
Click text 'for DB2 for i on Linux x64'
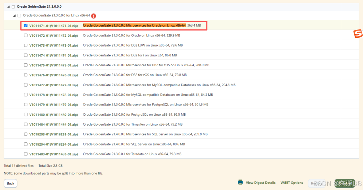pyautogui.click(x=145, y=55)
